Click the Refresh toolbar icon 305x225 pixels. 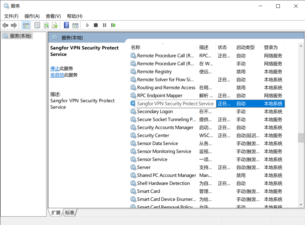(46, 25)
